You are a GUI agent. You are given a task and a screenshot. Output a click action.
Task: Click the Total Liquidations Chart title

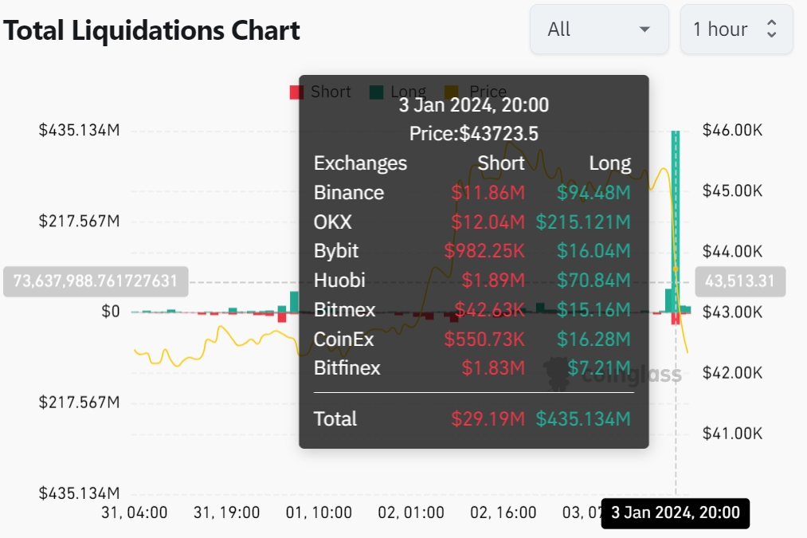[151, 30]
